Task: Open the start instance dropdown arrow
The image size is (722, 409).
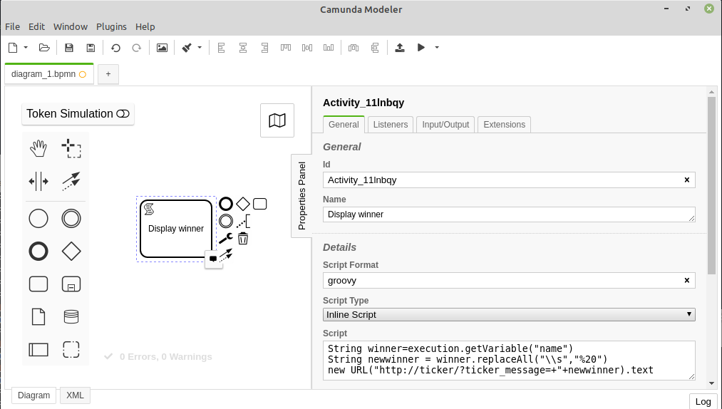Action: pyautogui.click(x=437, y=48)
